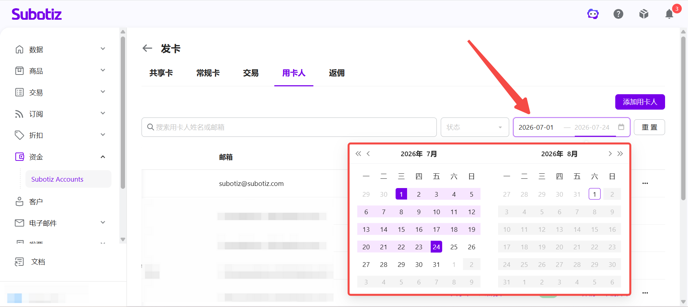Select July 25 in the calendar
Image resolution: width=688 pixels, height=307 pixels.
pyautogui.click(x=454, y=247)
